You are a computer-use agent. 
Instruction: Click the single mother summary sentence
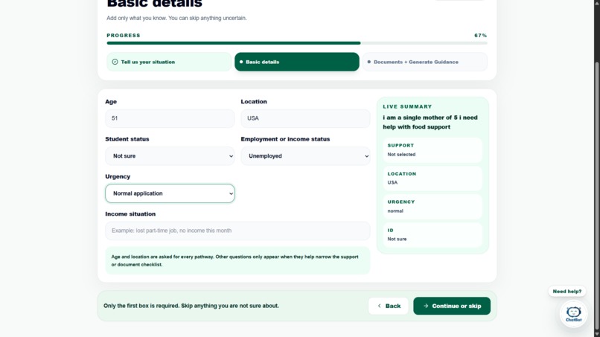(430, 123)
